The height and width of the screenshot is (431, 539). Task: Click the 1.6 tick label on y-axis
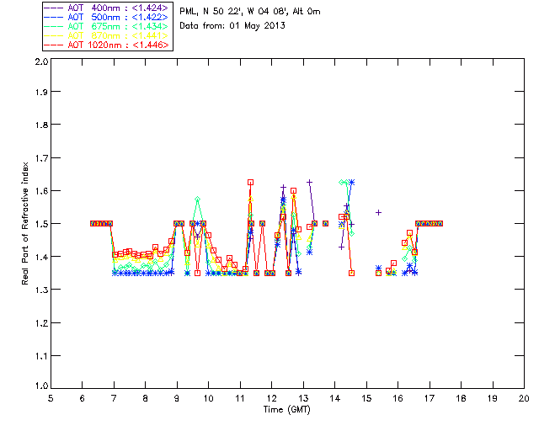tap(41, 191)
